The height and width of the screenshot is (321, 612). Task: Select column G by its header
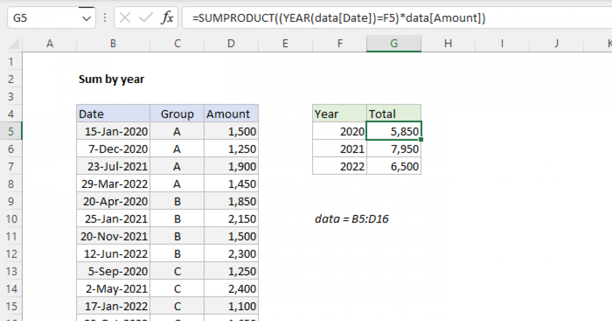pos(394,43)
